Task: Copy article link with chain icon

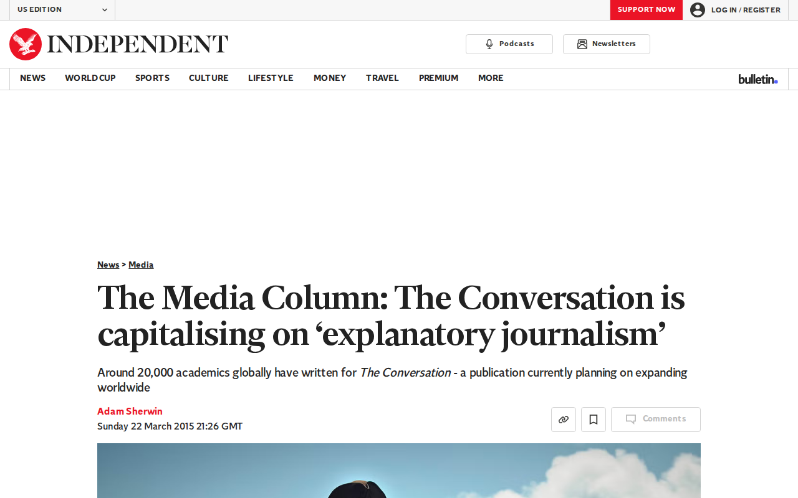Action: tap(564, 420)
